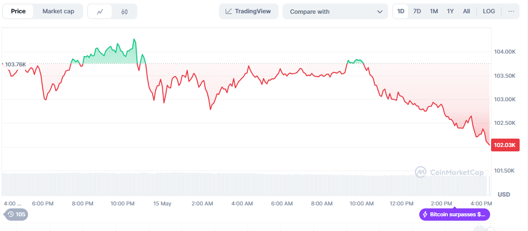Click the 6:00 AM time axis label
Viewport: 528px width, 231px height.
pos(281,203)
